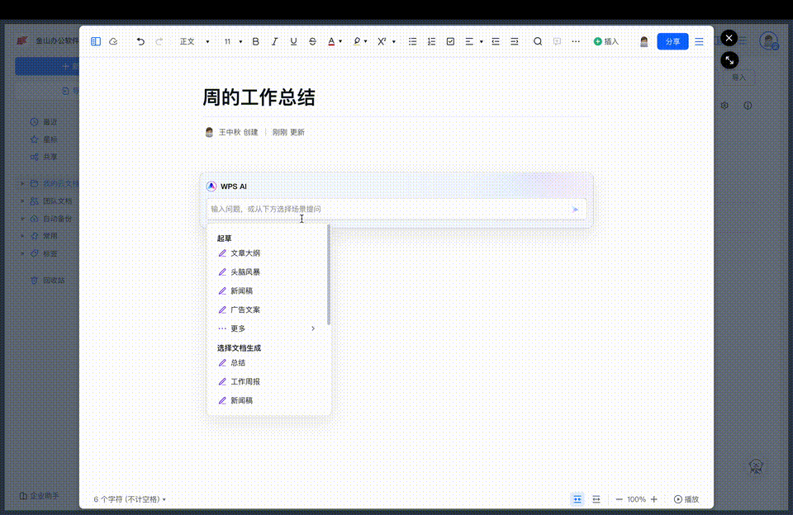Open the comment tool
The width and height of the screenshot is (793, 515).
coord(558,40)
